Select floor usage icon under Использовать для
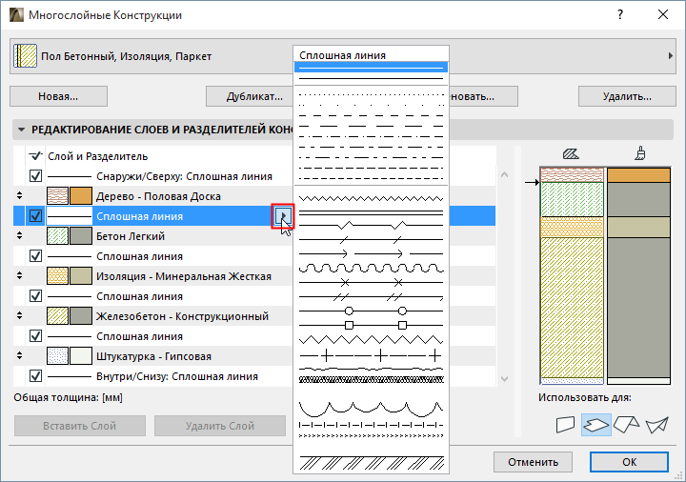The width and height of the screenshot is (686, 482). click(x=595, y=424)
